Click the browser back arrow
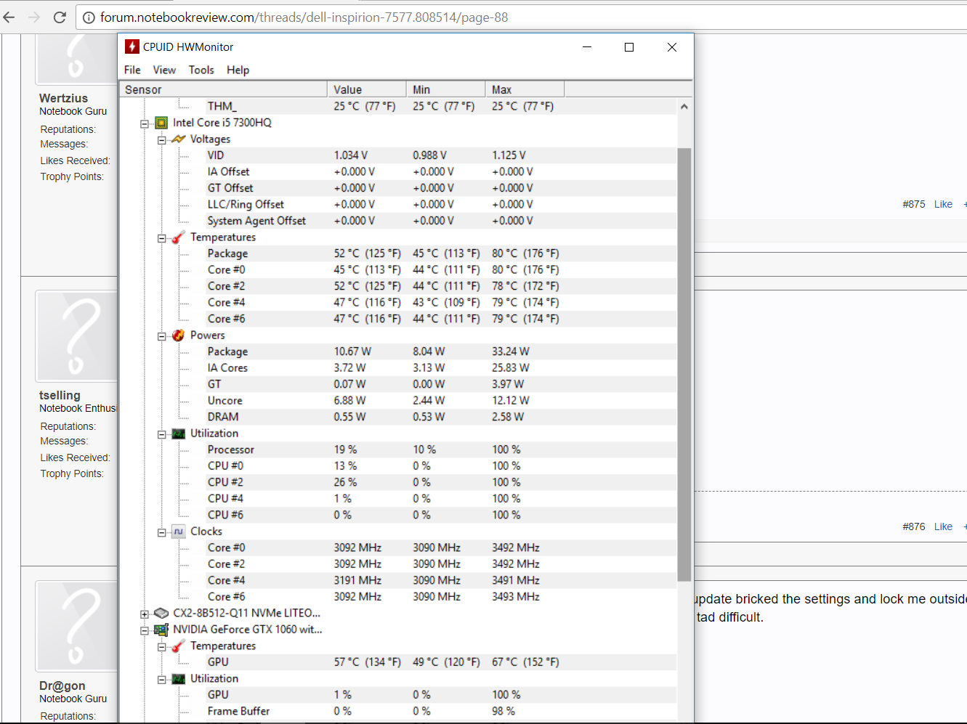967x724 pixels. (9, 17)
